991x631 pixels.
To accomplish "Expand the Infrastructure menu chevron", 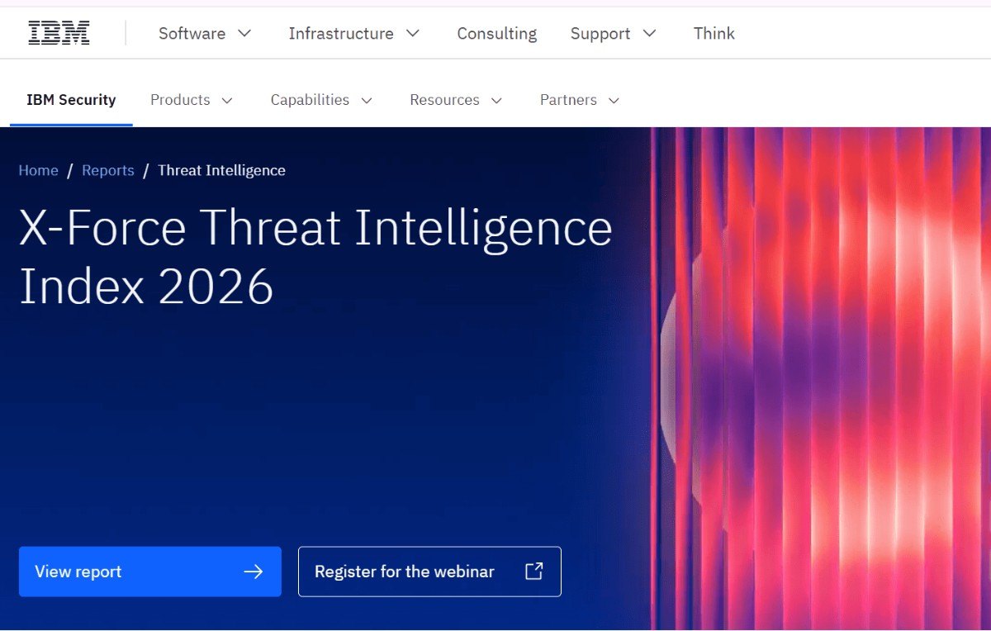I will pos(413,33).
